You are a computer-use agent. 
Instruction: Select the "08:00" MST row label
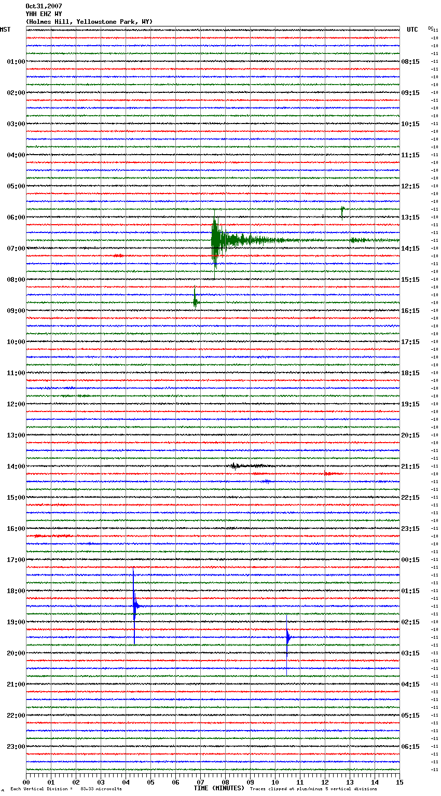click(16, 280)
